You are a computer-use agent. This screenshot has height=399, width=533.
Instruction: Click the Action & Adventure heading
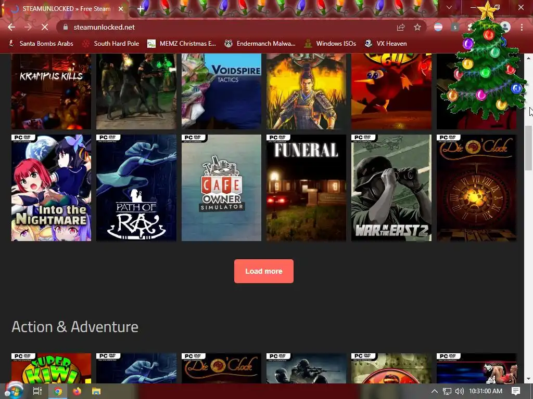75,327
